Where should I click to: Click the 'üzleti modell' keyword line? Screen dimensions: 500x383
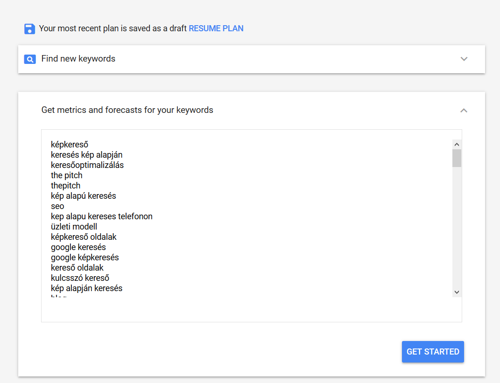click(74, 227)
